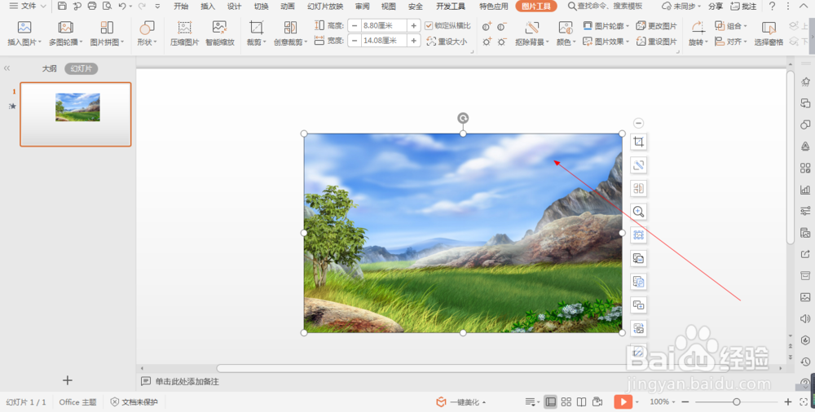Select slide 1 thumbnail

[75, 114]
